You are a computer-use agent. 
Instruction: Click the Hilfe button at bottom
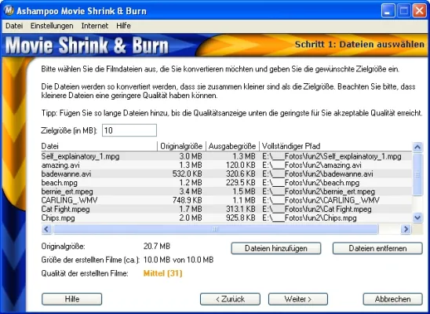coord(72,299)
